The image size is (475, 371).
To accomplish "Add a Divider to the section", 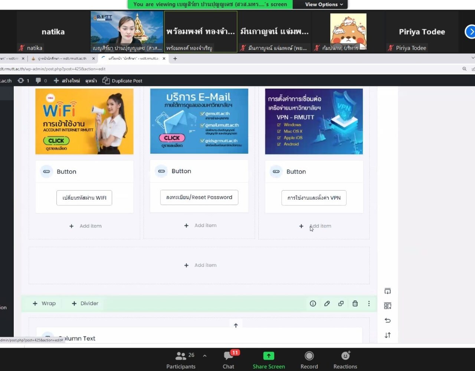I will pyautogui.click(x=85, y=303).
